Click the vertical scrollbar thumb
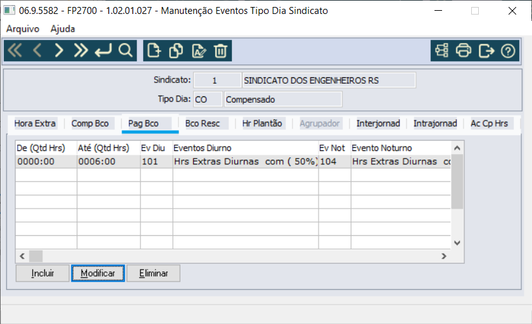Screen dimensions: 532x324 click(x=457, y=182)
